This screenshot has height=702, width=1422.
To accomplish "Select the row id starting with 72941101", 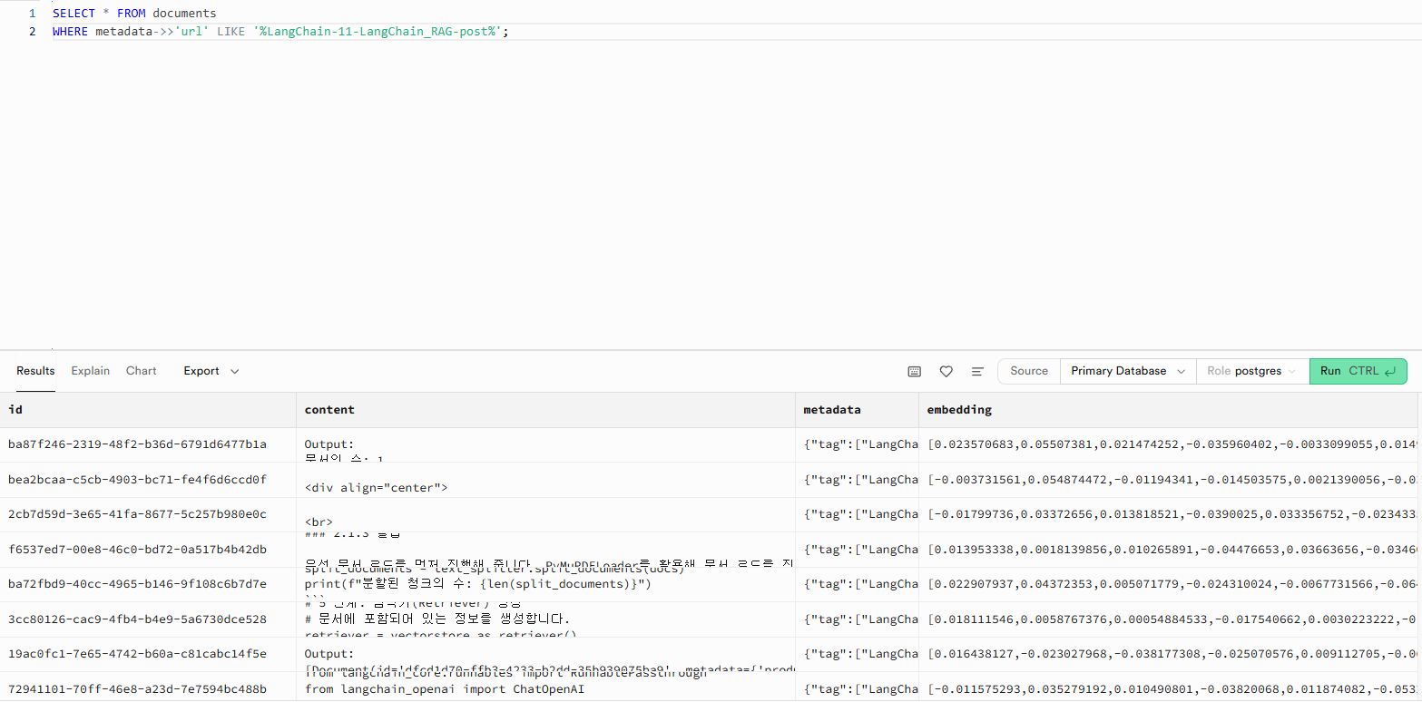I will [x=137, y=688].
